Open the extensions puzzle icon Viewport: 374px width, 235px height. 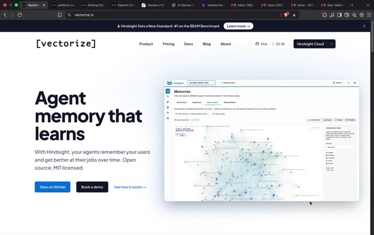pos(324,15)
